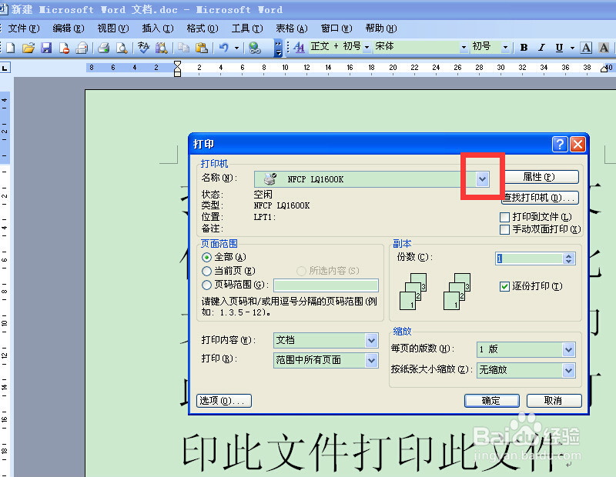Toggle the 逐份打印 collate checkbox

[x=504, y=287]
